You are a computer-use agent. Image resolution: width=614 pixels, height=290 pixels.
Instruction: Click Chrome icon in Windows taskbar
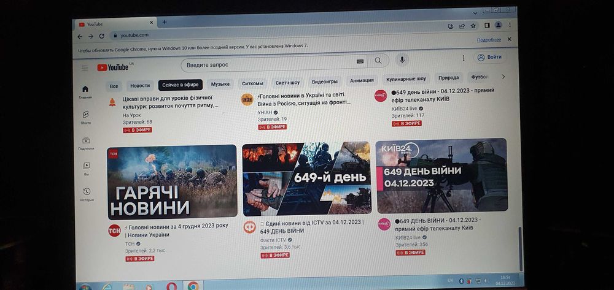click(x=193, y=286)
